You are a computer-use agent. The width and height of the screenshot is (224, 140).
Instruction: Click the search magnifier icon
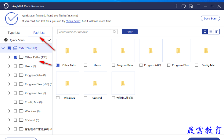(114, 31)
